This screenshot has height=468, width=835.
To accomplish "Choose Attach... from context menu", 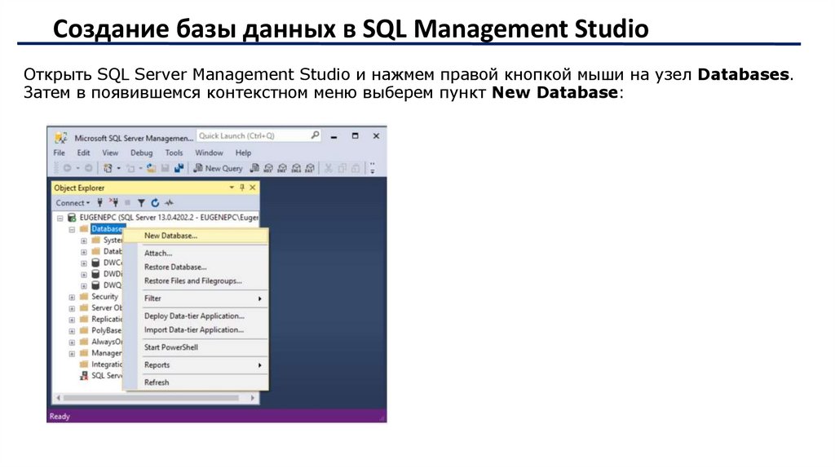I will point(196,253).
